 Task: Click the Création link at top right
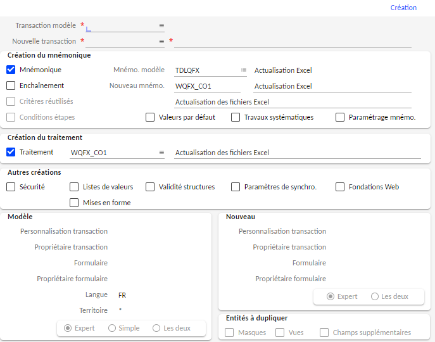[x=403, y=8]
